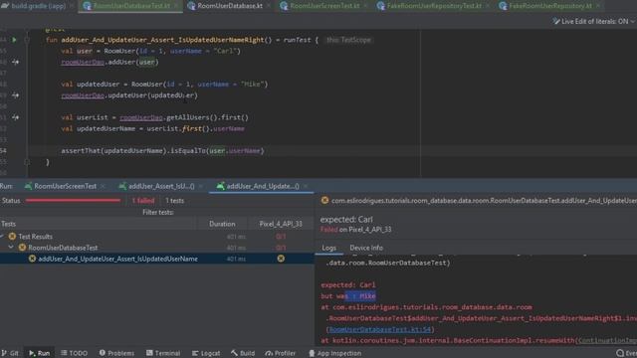Image resolution: width=637 pixels, height=358 pixels.
Task: Close the addUser_Assert_IsU...() run tab
Action: tap(201, 186)
